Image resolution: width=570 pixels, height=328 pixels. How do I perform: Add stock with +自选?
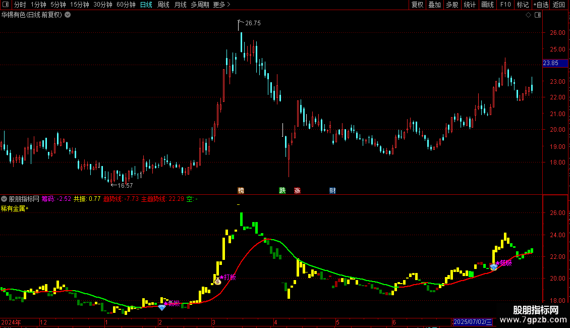[x=541, y=5]
